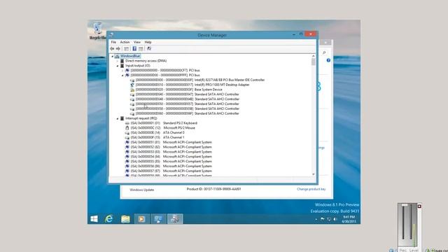Click the toolbar icon right of the blue Properties icon
The image size is (448, 252).
click(x=141, y=48)
